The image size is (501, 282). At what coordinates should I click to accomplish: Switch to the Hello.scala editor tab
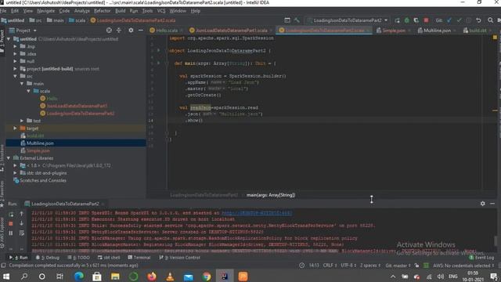(166, 31)
